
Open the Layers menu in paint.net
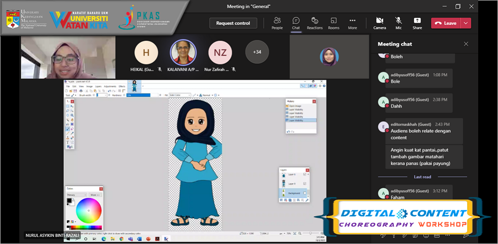(x=98, y=86)
